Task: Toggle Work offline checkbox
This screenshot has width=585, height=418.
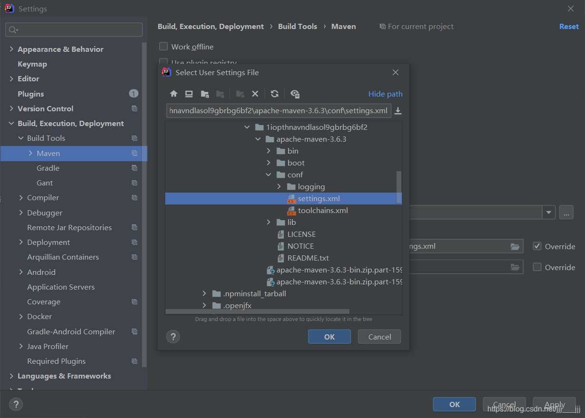Action: (x=163, y=47)
